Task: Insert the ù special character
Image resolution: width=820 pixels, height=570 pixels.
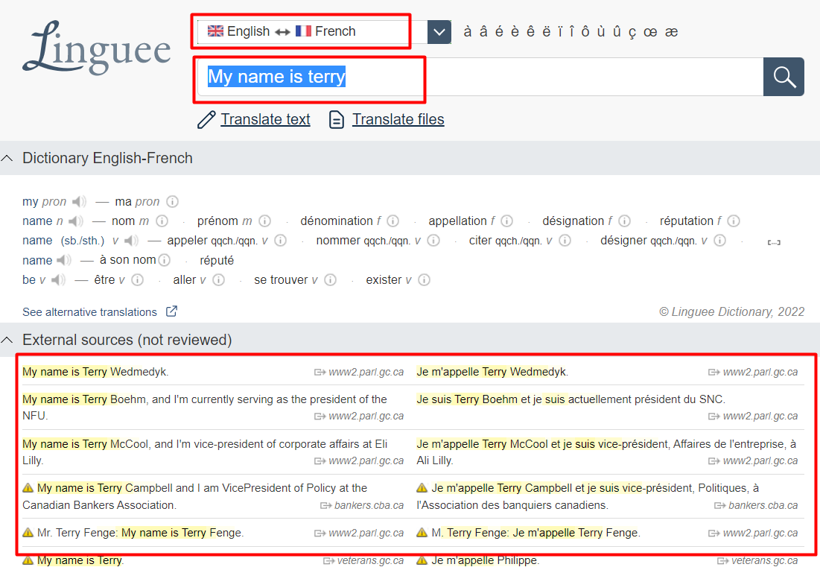Action: [601, 32]
